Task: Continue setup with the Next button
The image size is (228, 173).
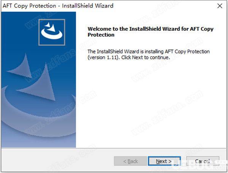Action: click(x=164, y=161)
